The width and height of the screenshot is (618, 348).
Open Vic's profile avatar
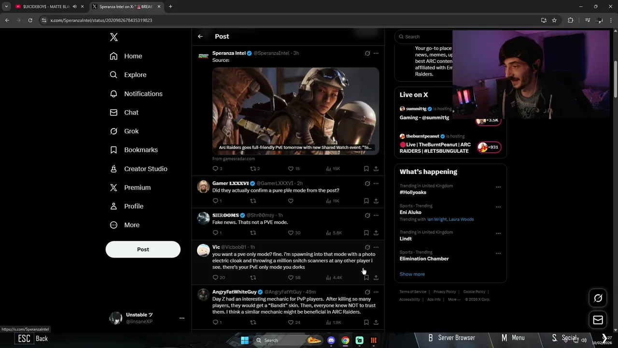coord(203,250)
